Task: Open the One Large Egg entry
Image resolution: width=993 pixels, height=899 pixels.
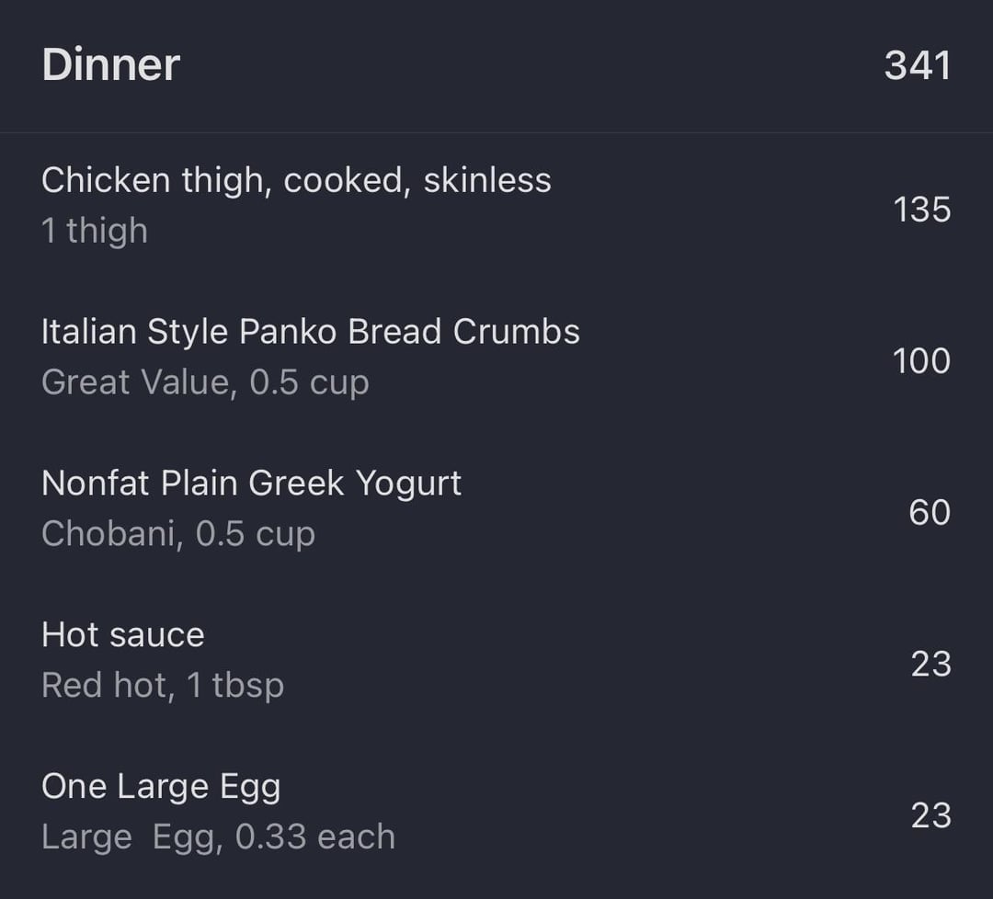Action: [161, 787]
